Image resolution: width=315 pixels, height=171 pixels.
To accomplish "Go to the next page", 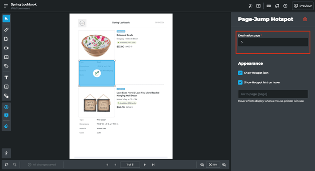I will click(x=145, y=165).
